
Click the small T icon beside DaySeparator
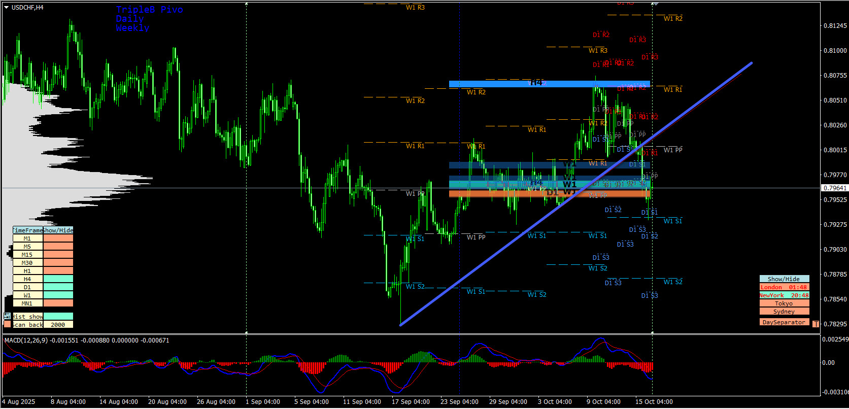(816, 324)
